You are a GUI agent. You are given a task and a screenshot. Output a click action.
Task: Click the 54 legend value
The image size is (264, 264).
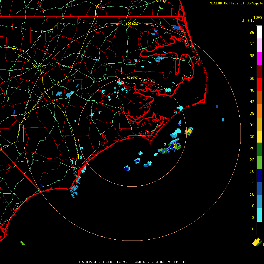tap(252, 67)
